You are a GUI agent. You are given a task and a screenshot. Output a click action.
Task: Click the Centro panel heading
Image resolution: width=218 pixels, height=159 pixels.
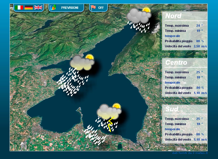(176, 62)
